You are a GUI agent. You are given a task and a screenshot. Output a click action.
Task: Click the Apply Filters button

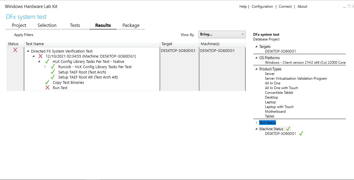coord(23,35)
